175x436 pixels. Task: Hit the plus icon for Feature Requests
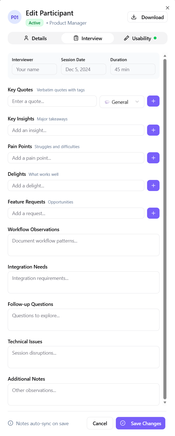click(153, 213)
